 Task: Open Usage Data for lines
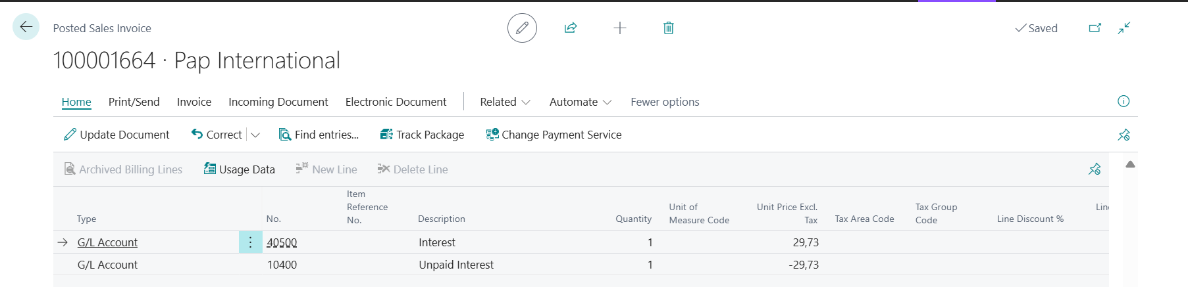coord(240,169)
